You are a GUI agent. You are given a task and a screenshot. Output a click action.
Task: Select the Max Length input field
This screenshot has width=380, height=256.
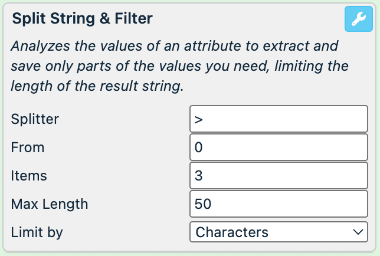279,204
